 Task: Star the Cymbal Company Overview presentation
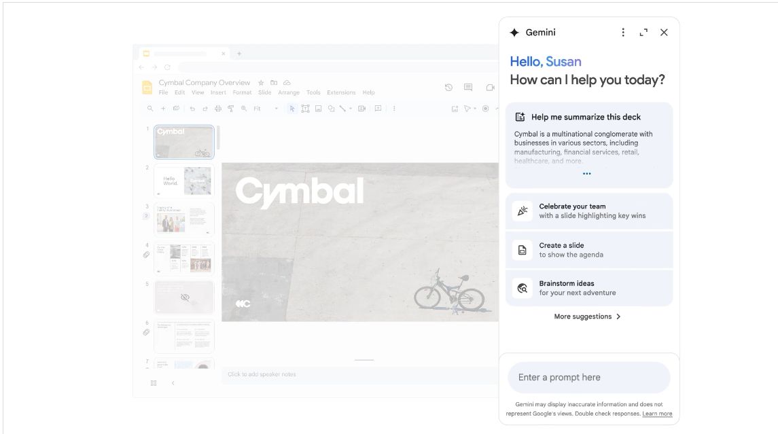[261, 83]
